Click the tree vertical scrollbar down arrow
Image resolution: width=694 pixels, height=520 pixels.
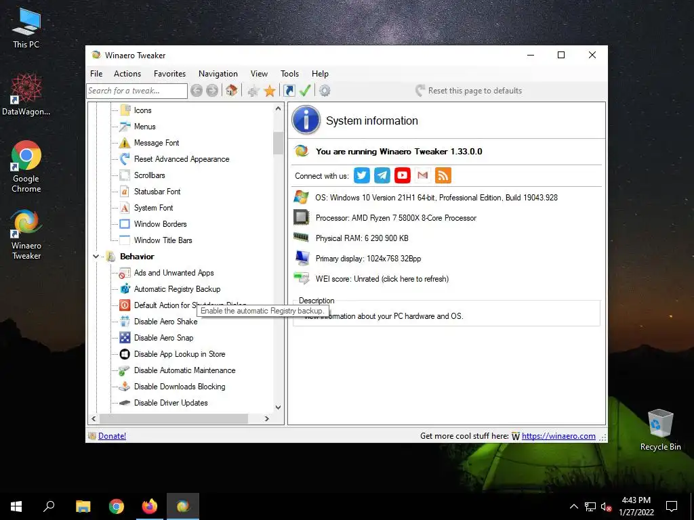(278, 407)
